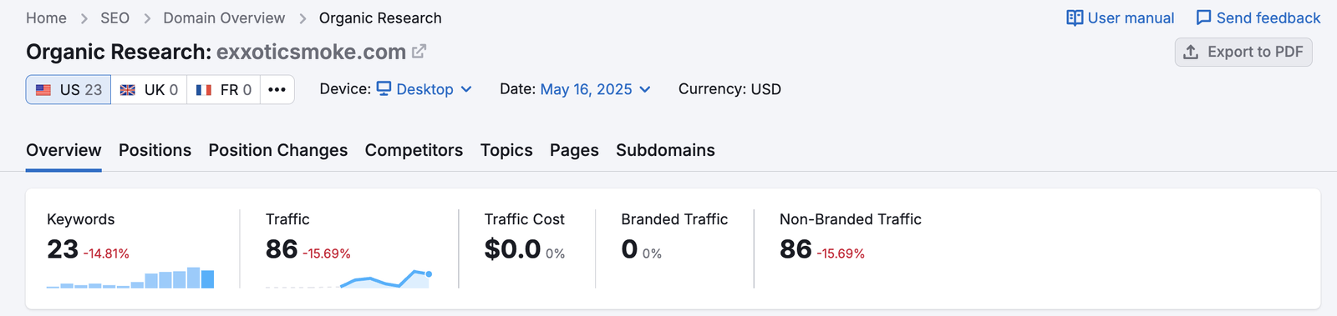Open external link icon beside exxoticsmoke.com
Image resolution: width=1337 pixels, height=316 pixels.
(x=419, y=52)
